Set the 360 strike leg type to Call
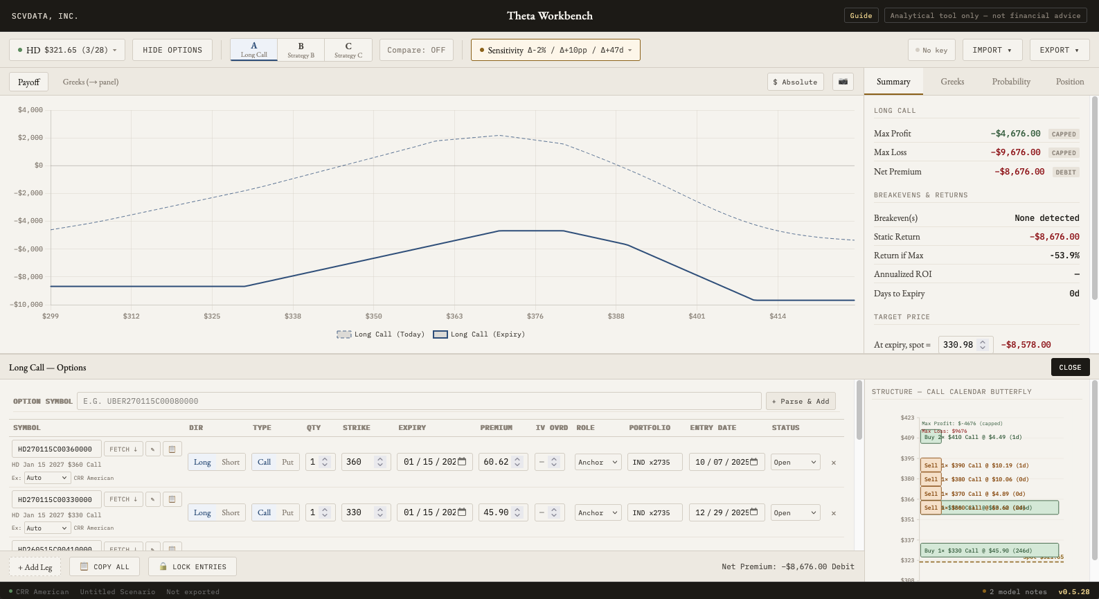 [264, 462]
